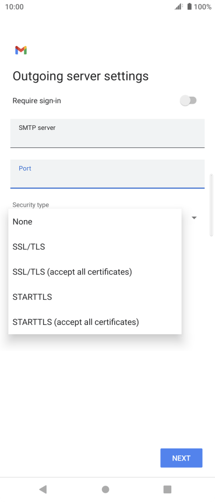The width and height of the screenshot is (215, 502).
Task: Choose STARTTLS option
Action: click(95, 297)
